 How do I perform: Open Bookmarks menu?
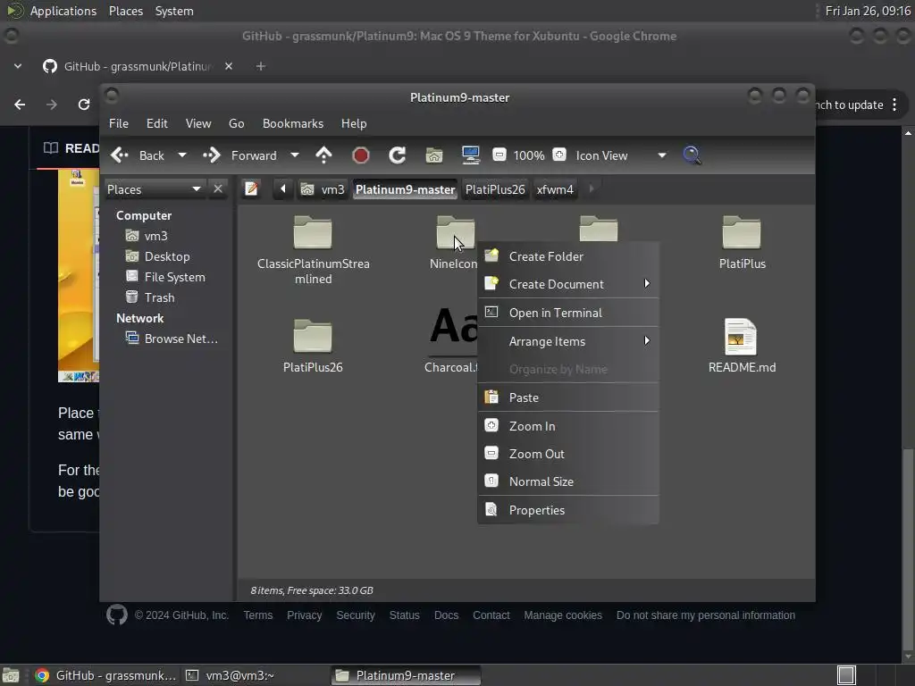pos(293,123)
